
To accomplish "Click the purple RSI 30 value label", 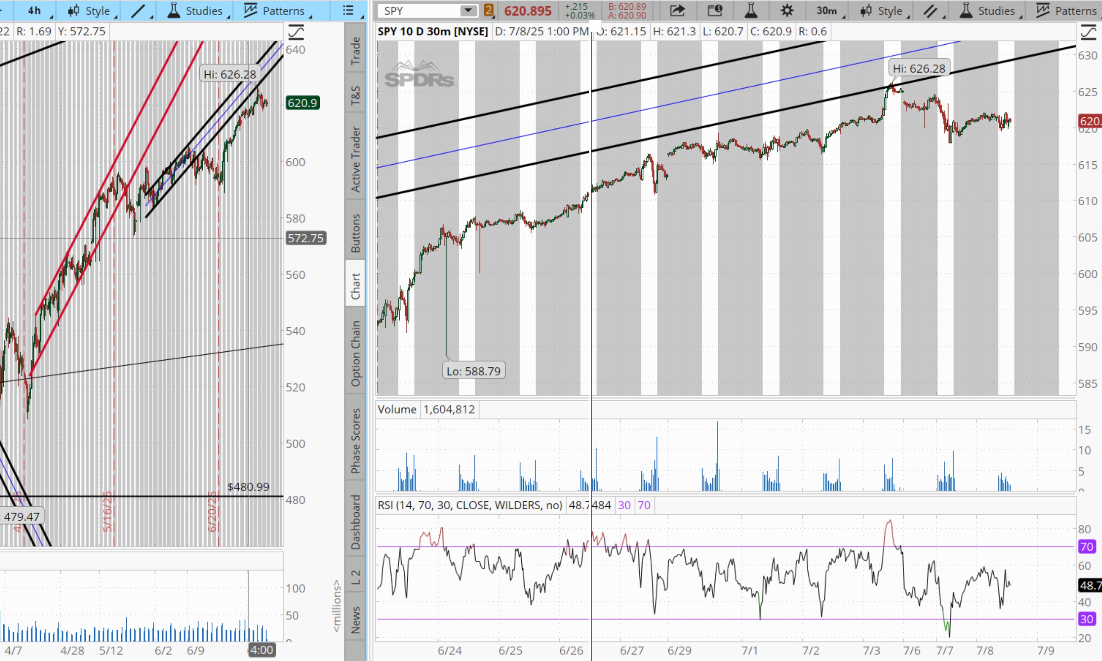I will 624,505.
